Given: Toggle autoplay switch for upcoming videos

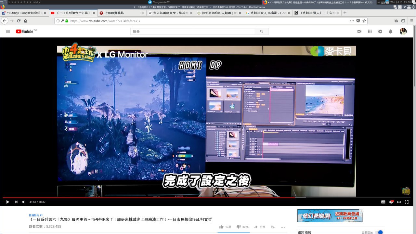Looking at the screenshot, I should pyautogui.click(x=379, y=232).
